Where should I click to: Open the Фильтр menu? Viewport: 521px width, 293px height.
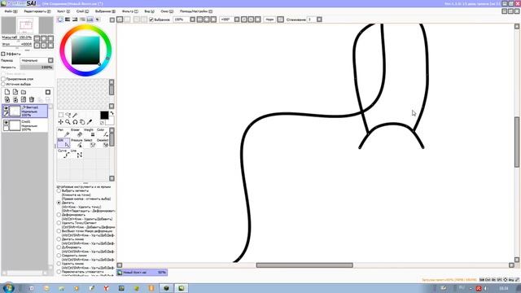tap(130, 11)
